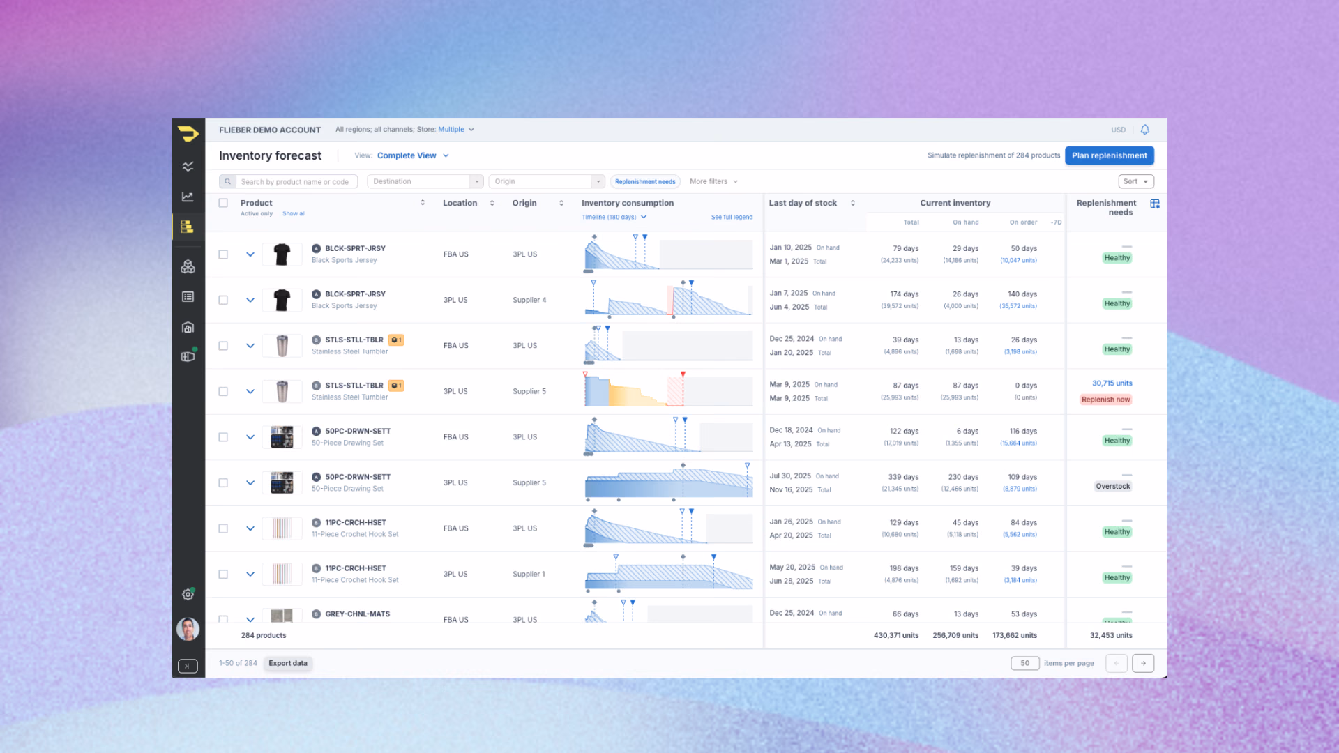Open the Destination dropdown

click(425, 181)
